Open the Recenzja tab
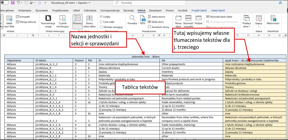 (128, 11)
